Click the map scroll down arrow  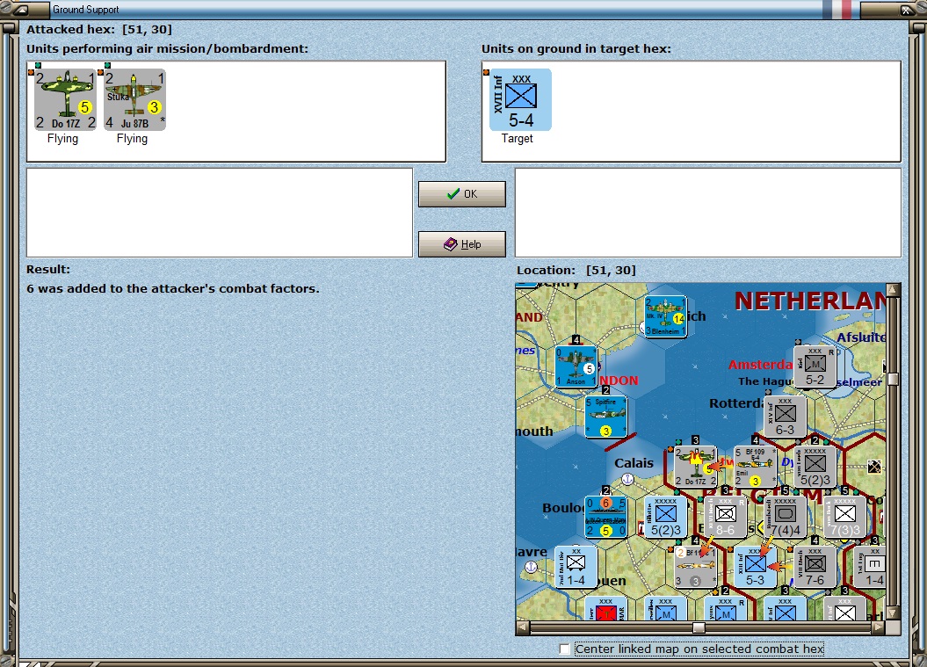pos(894,613)
